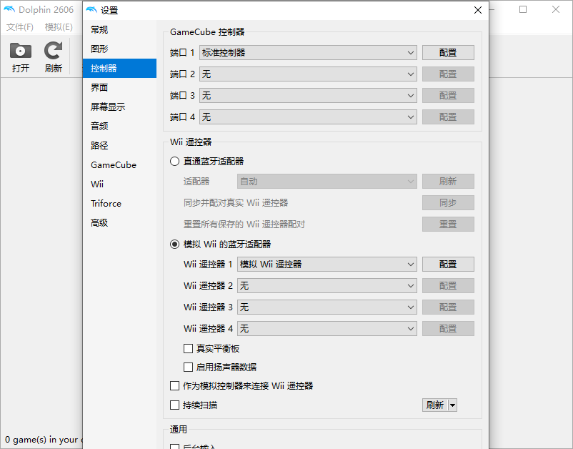
Task: Close the Dolphin main window
Action: pos(556,9)
